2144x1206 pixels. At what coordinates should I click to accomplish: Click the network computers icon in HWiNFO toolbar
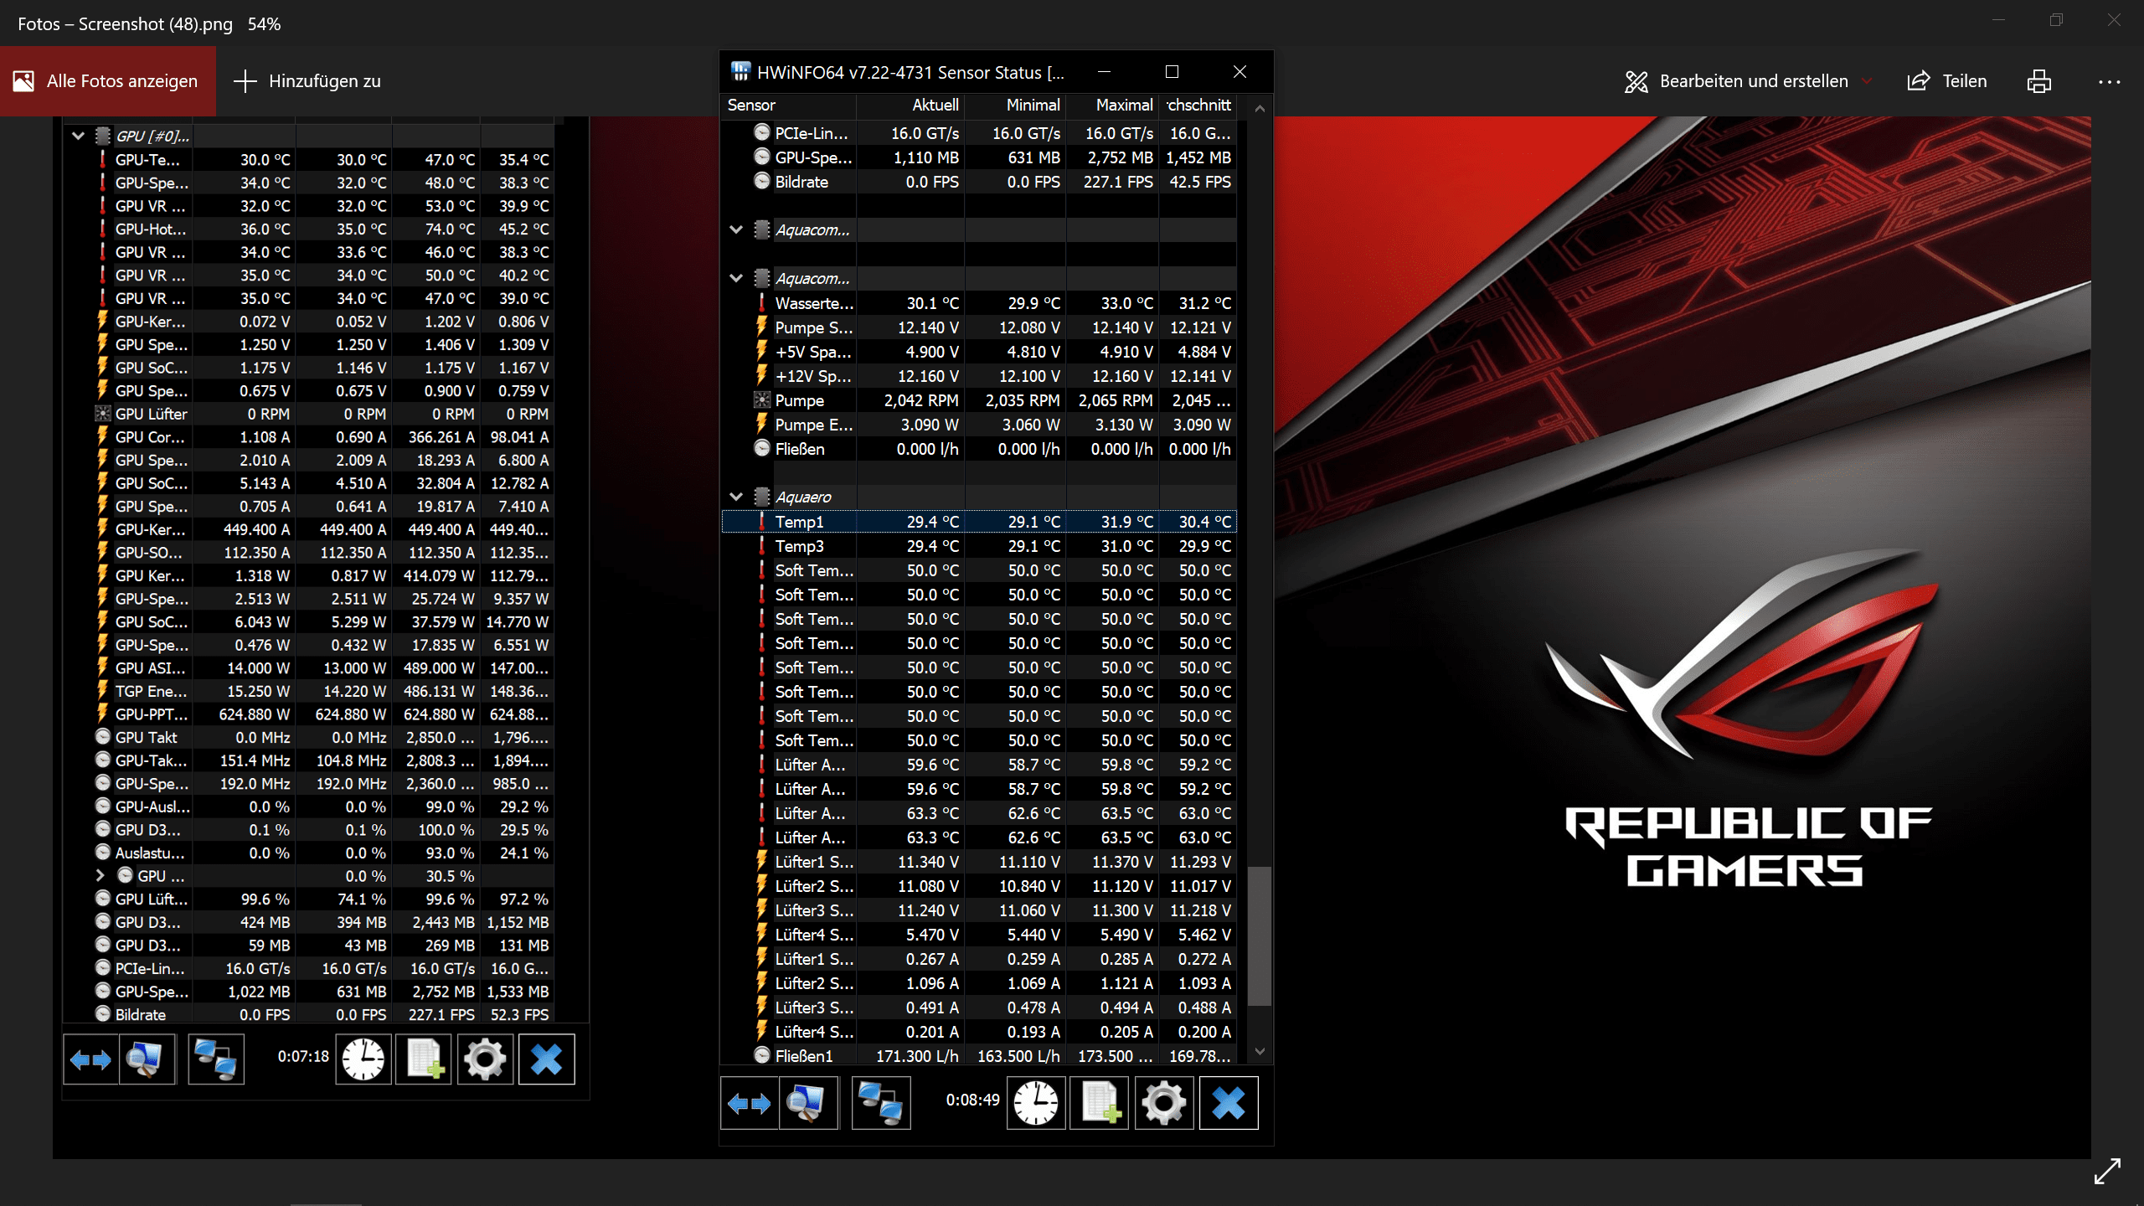click(x=880, y=1103)
